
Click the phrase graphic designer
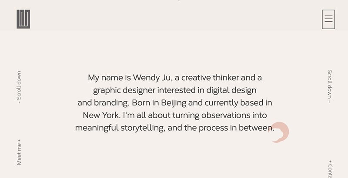(124, 90)
